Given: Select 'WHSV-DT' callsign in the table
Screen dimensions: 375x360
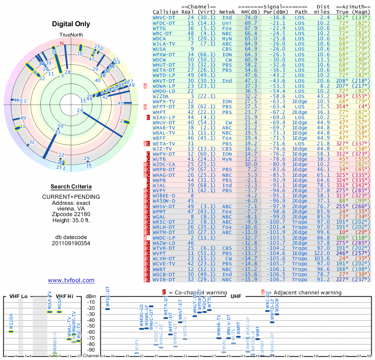Looking at the screenshot, I should click(x=164, y=206).
